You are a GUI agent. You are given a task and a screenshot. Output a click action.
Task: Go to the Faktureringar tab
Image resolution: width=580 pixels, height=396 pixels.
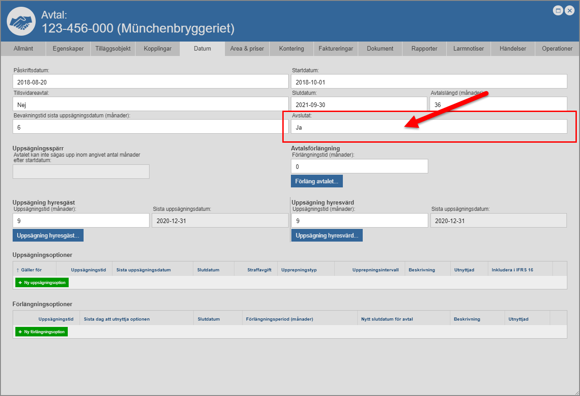336,49
